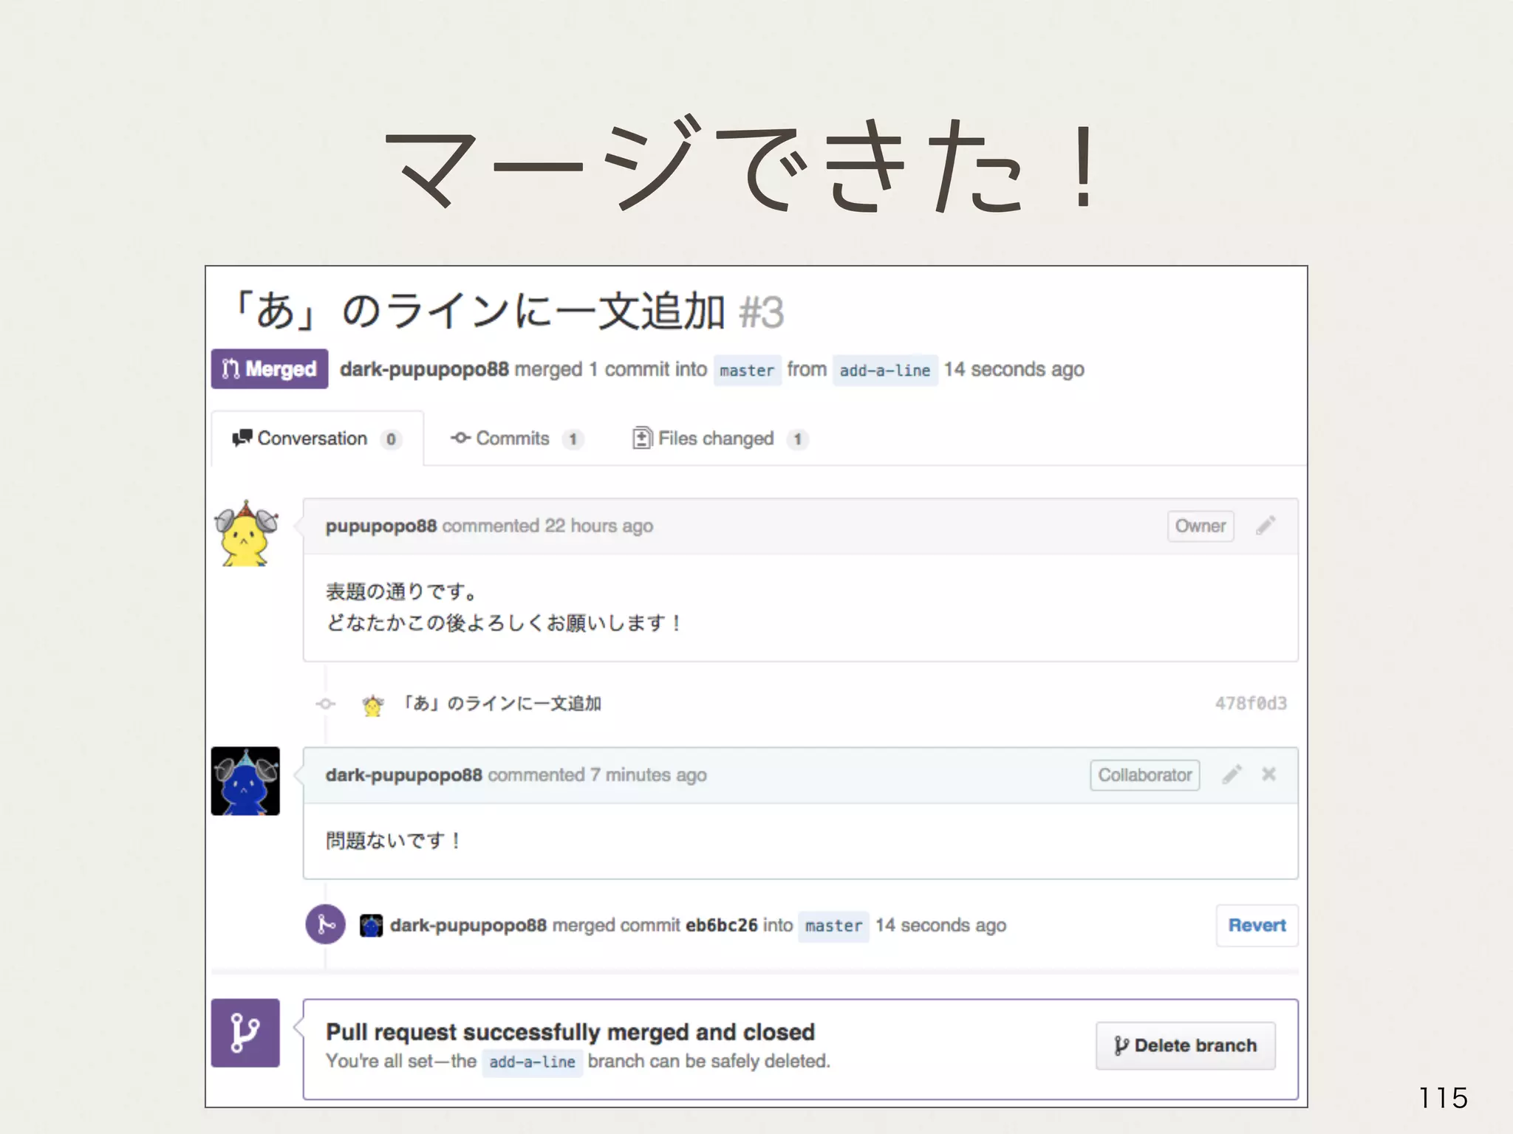The height and width of the screenshot is (1134, 1513).
Task: Click pupupopo88's yellow avatar image
Action: [x=245, y=534]
